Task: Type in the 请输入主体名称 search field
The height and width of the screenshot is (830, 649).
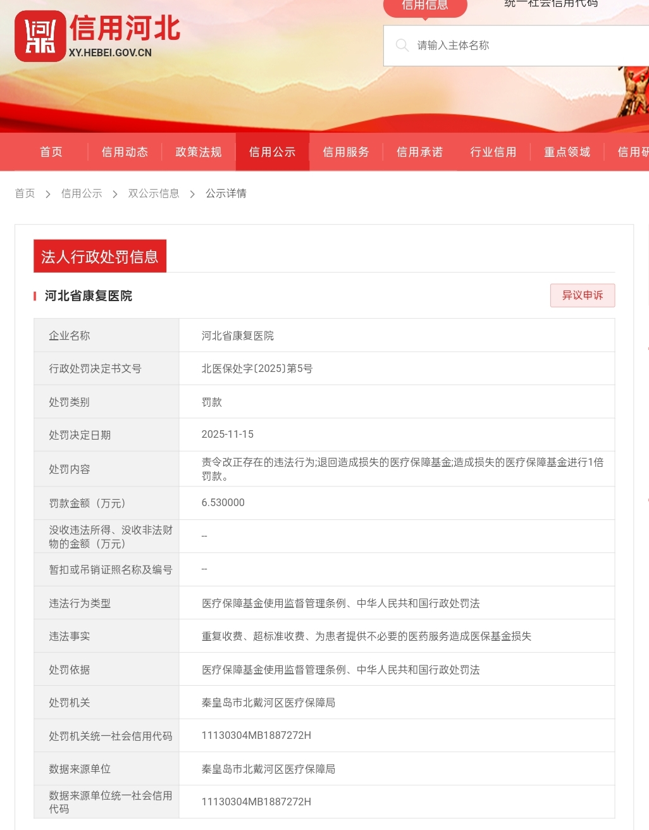Action: point(525,46)
